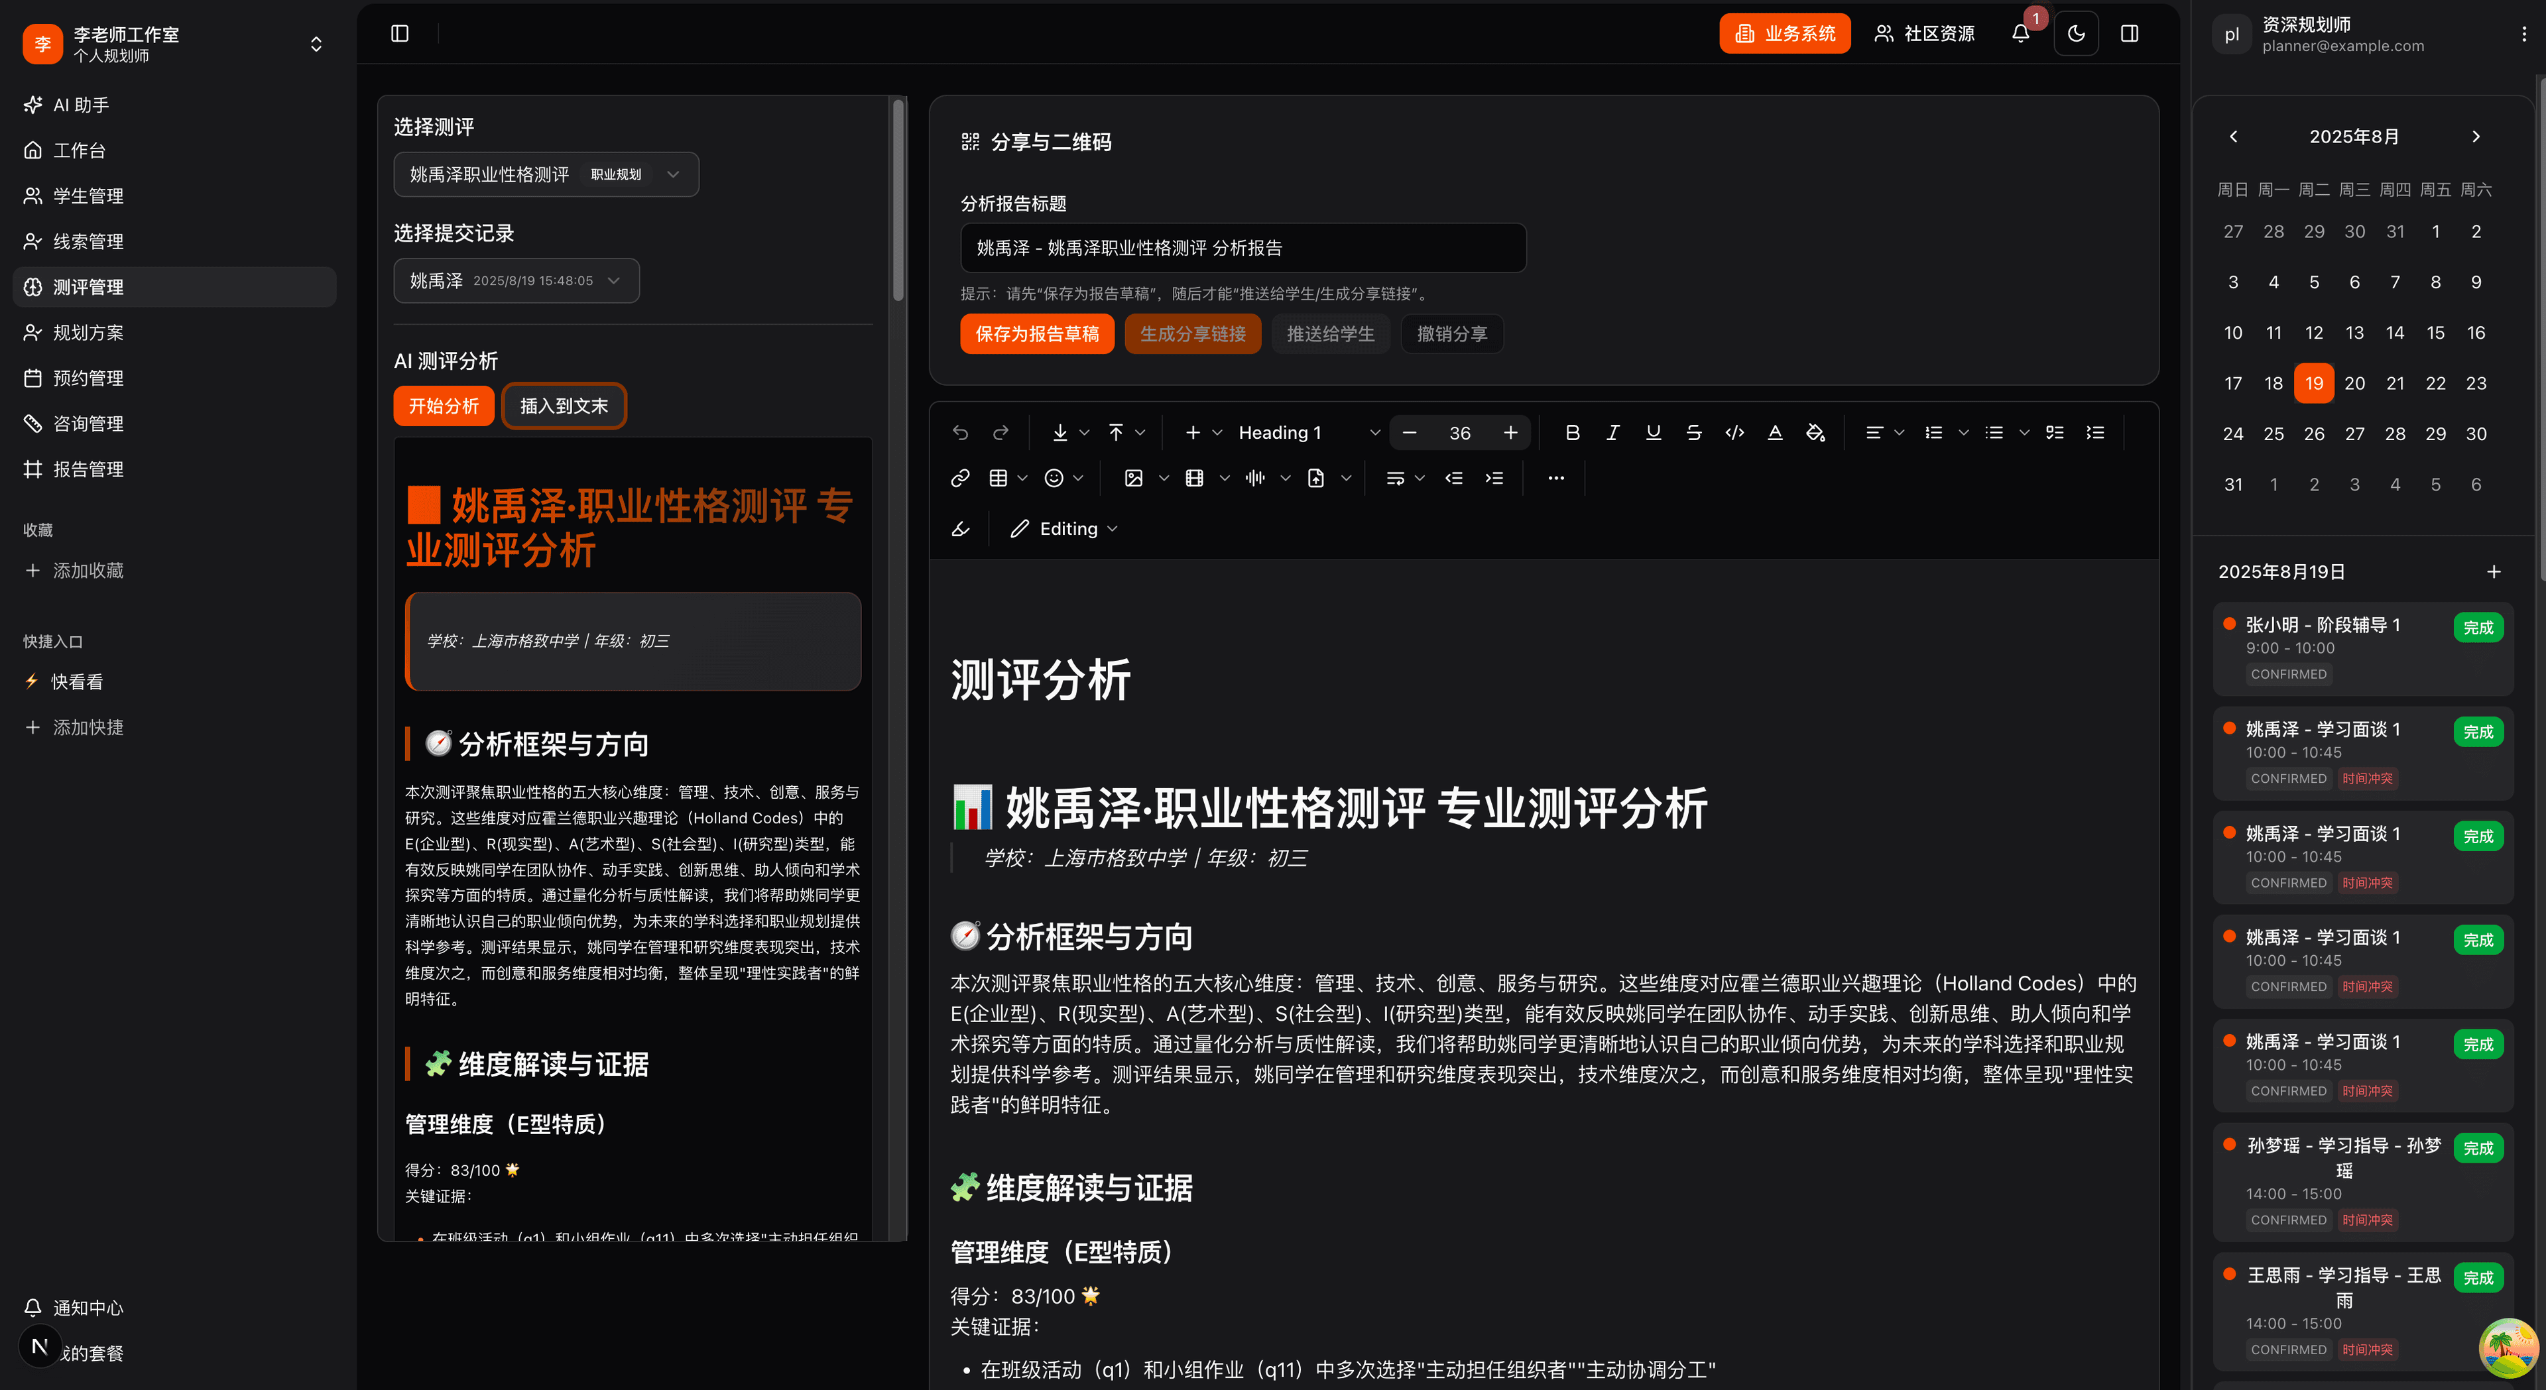Go to 学生管理 in the sidebar

[88, 196]
